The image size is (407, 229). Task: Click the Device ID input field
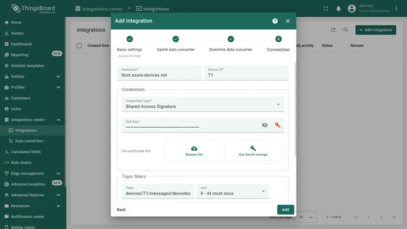(246, 73)
